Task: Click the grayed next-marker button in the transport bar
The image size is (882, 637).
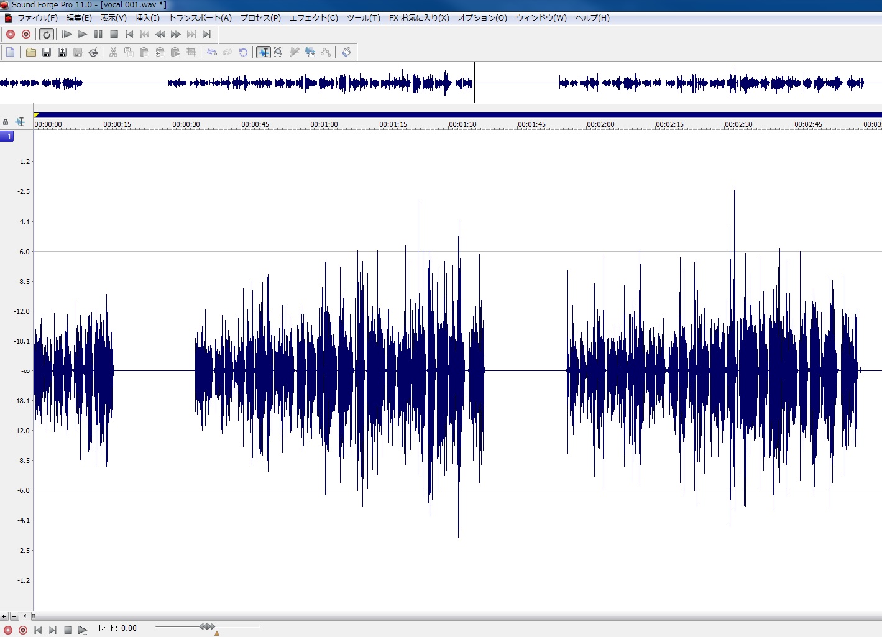Action: [191, 34]
